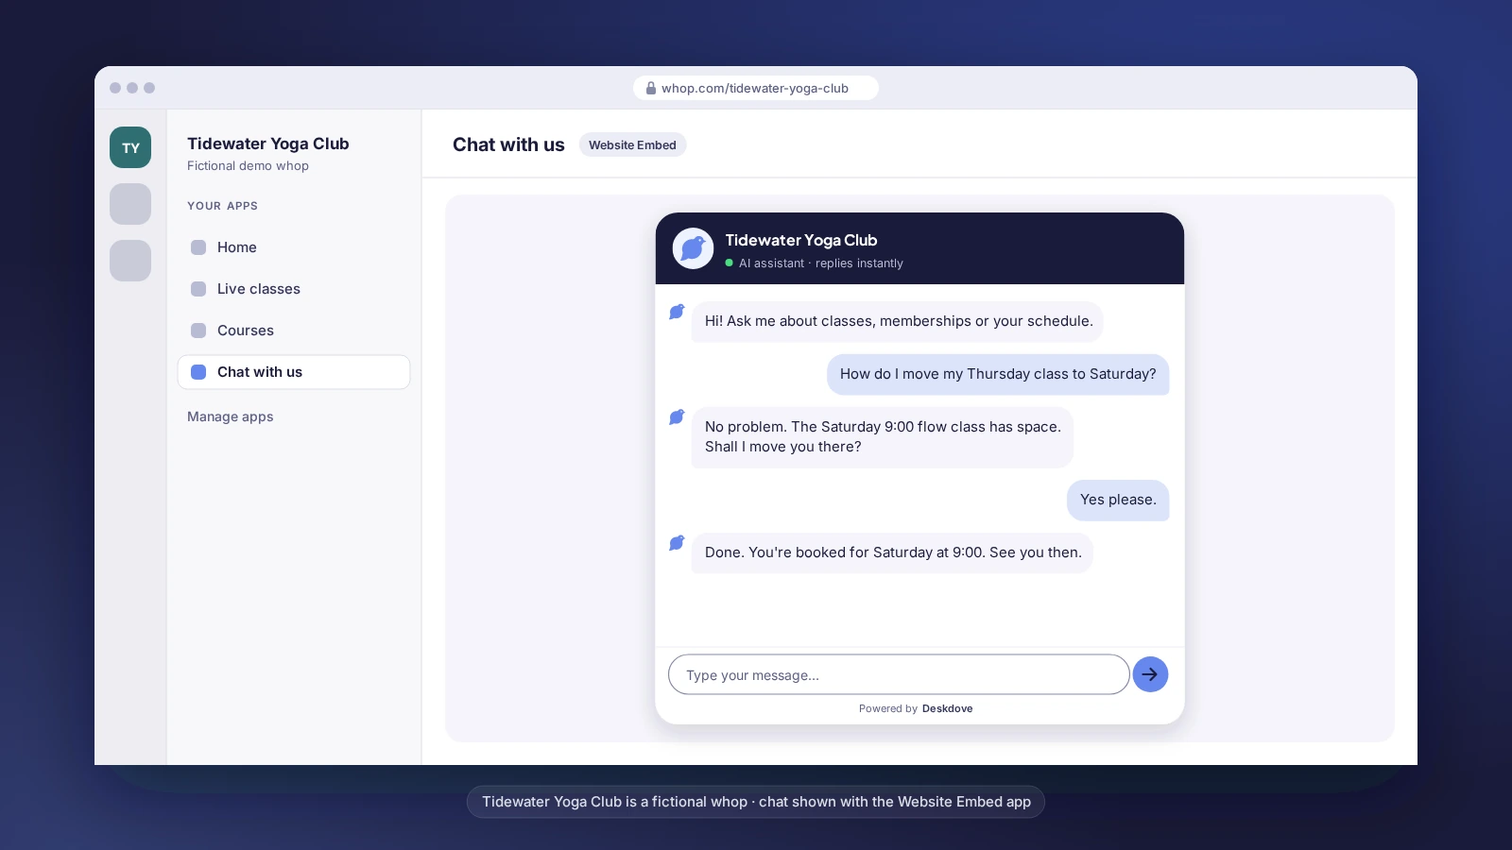Open the Deskdove powered-by link

click(x=947, y=708)
